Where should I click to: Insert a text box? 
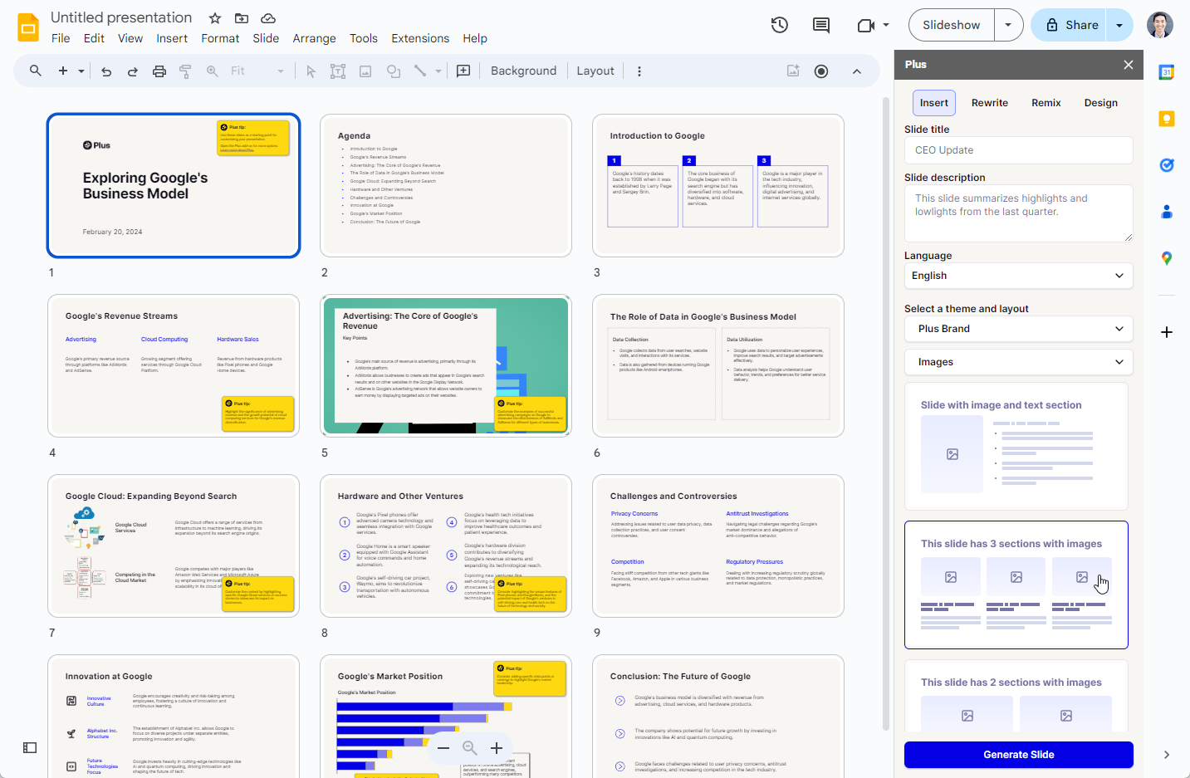coord(338,71)
